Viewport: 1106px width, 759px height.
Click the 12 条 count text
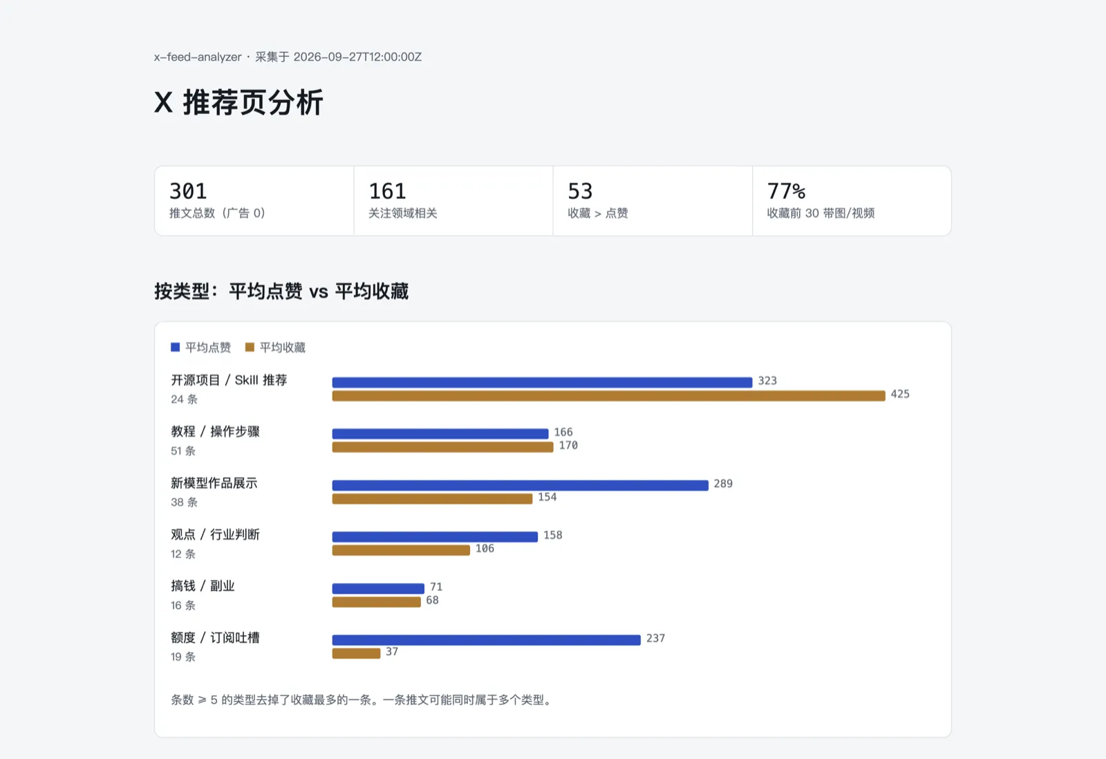pos(183,554)
